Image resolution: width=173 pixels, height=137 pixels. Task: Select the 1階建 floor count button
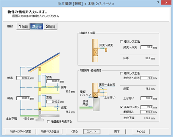click(23, 26)
